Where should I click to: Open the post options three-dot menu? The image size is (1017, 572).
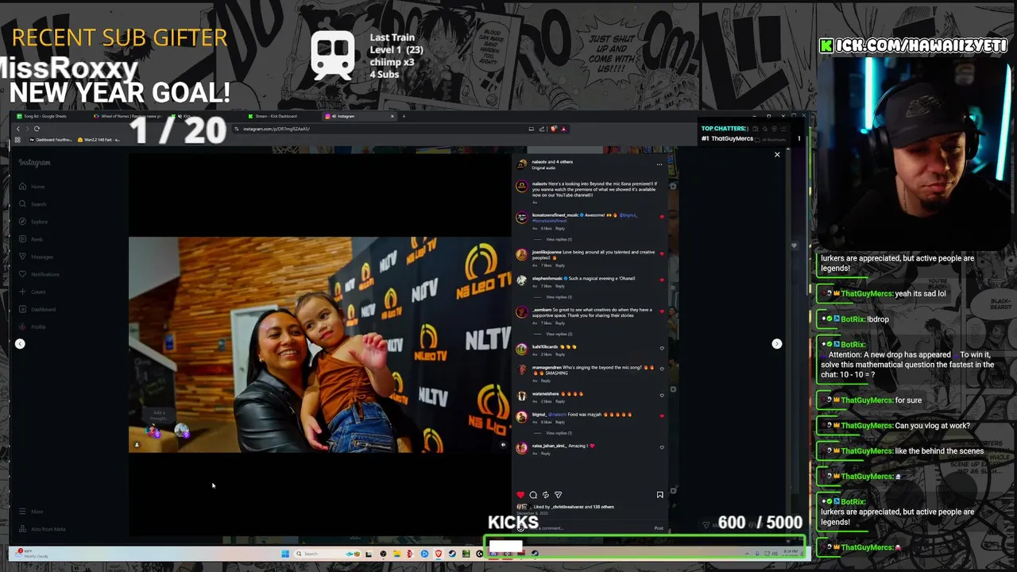[659, 164]
